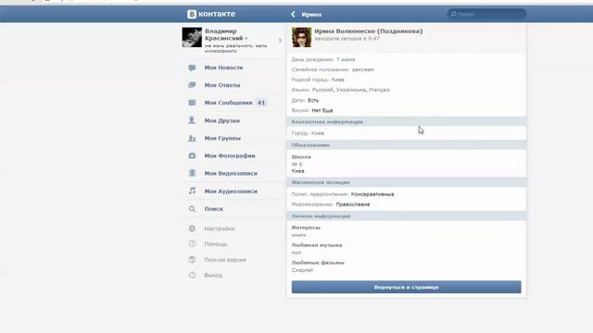Click the Мои Новости speech bubble icon

pos(192,68)
